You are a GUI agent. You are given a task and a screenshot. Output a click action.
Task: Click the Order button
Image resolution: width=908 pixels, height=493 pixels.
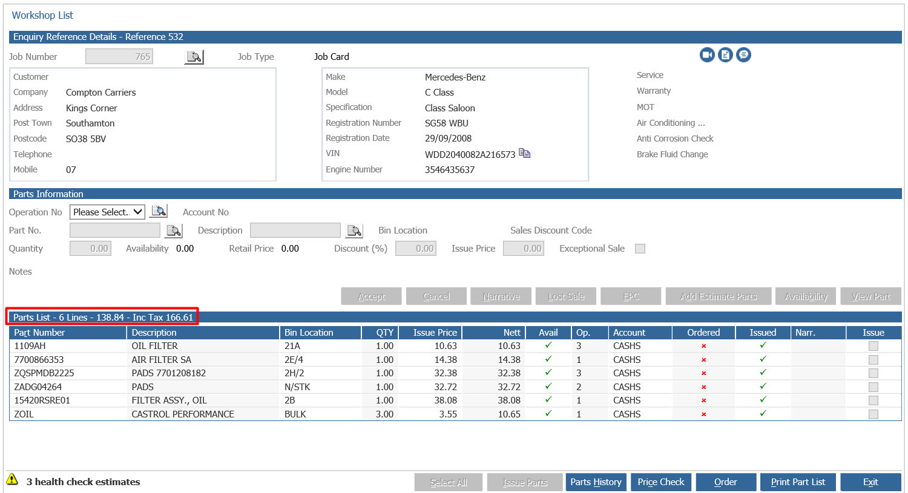coord(726,482)
